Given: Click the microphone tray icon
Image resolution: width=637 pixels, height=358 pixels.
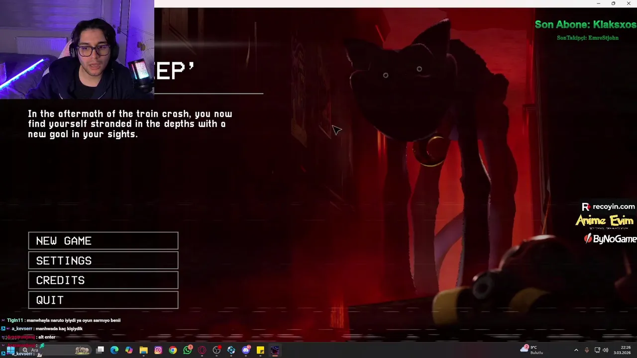Looking at the screenshot, I should [x=587, y=350].
